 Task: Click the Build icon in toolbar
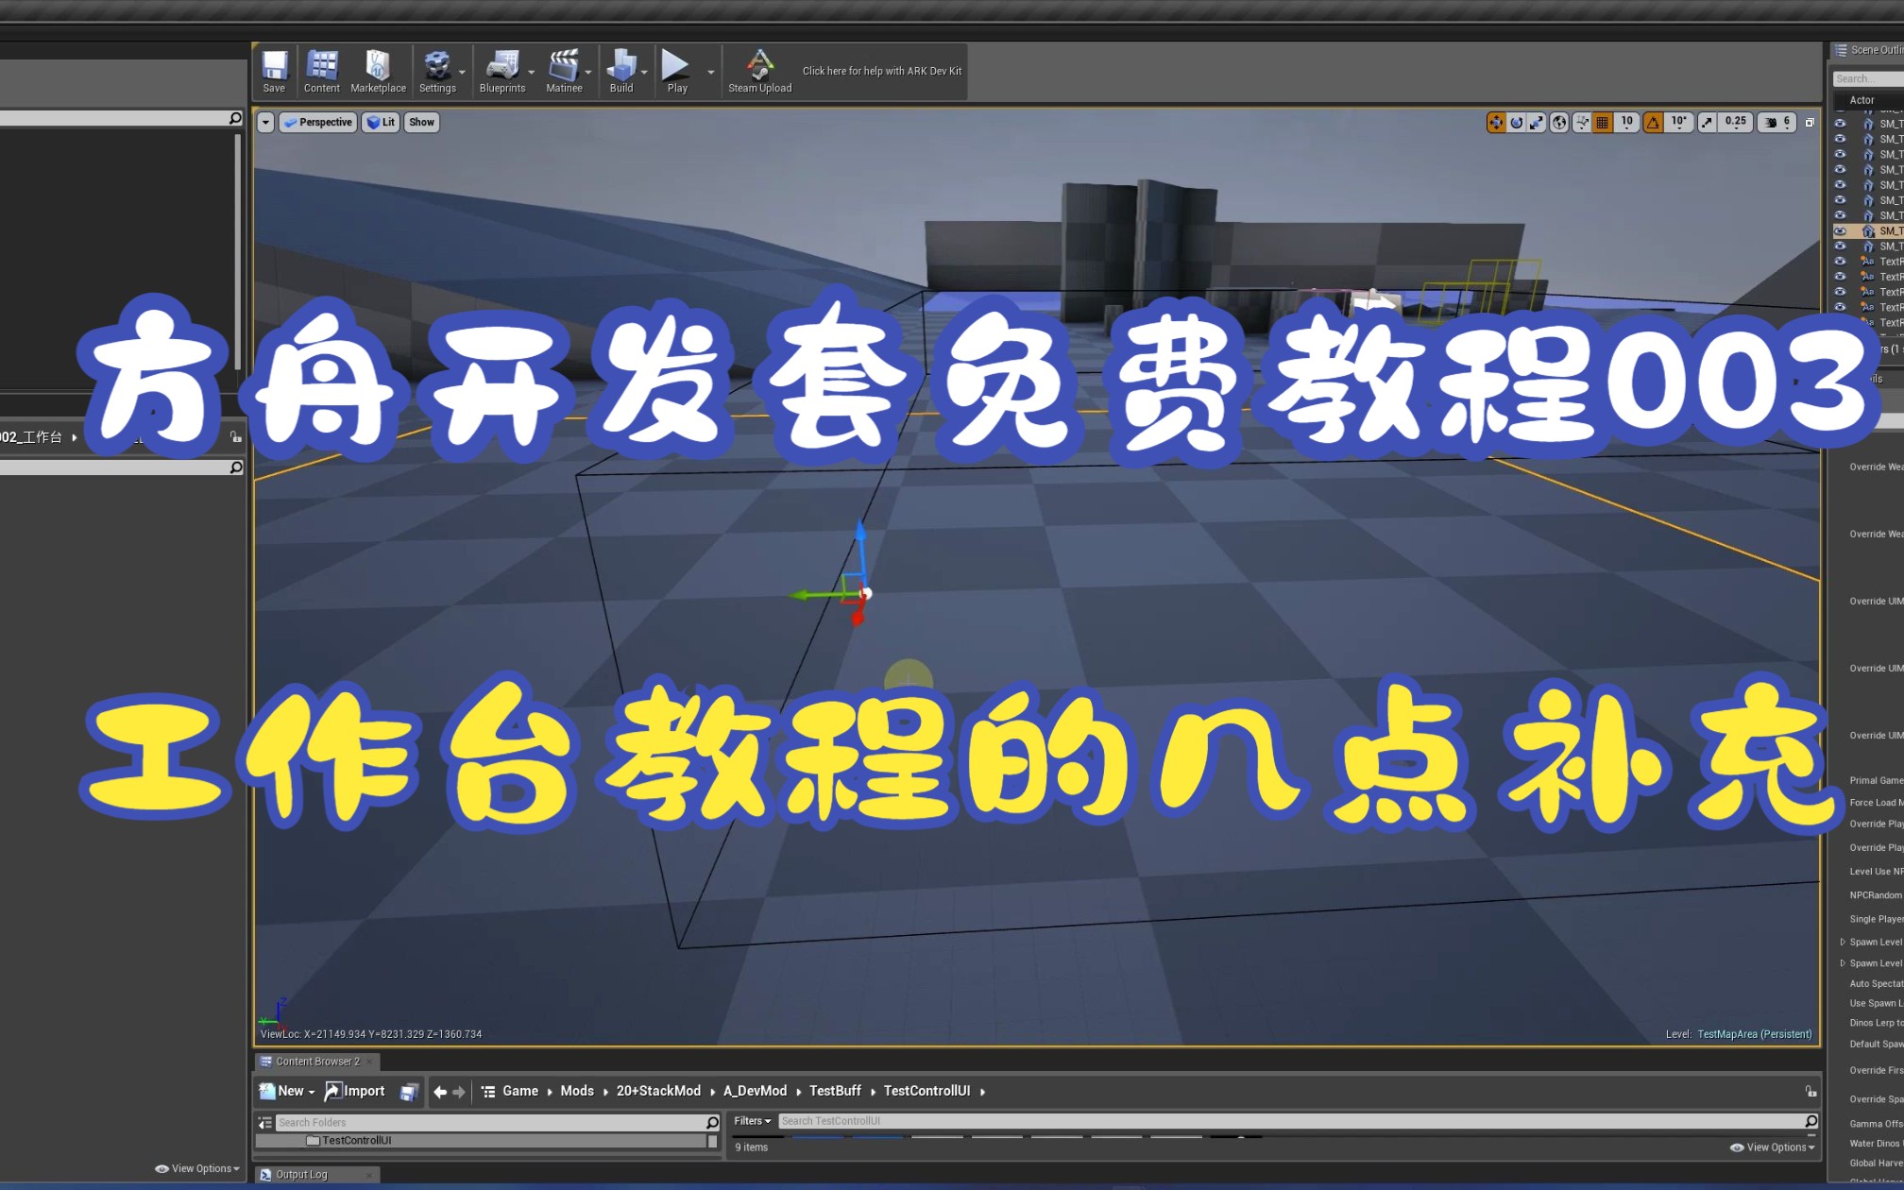tap(620, 66)
